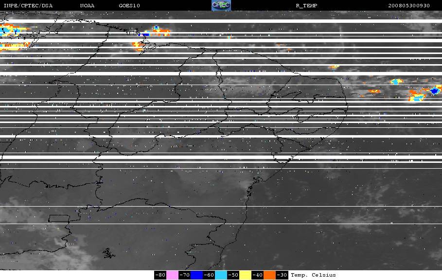Pick the yellow legend swatch after -50

pyautogui.click(x=245, y=275)
